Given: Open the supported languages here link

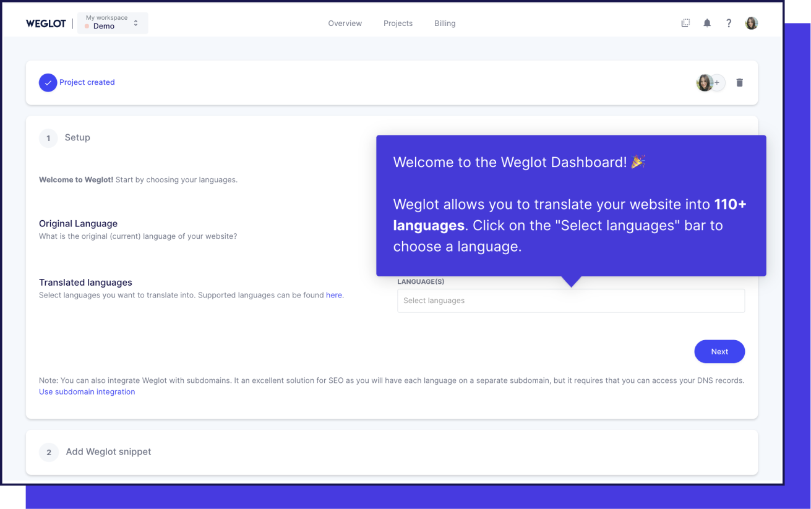Looking at the screenshot, I should tap(334, 295).
